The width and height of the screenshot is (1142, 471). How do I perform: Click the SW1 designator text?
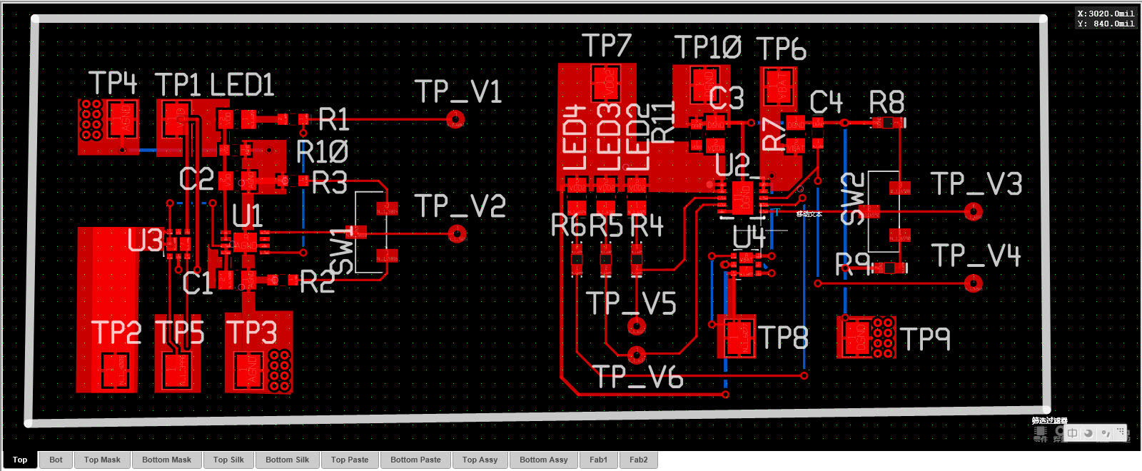click(x=343, y=251)
